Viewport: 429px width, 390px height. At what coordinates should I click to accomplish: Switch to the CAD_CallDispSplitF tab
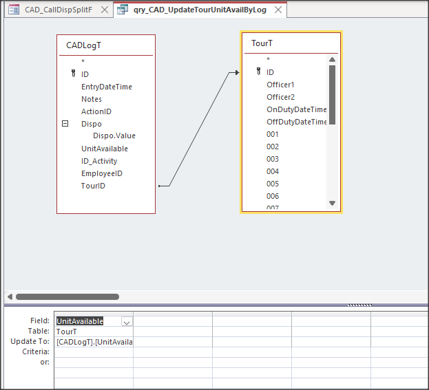point(58,10)
